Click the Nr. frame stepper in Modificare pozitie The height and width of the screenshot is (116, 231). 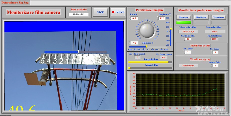pos(212,52)
